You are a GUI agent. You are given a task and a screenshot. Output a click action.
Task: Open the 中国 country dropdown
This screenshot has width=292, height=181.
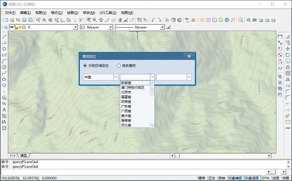pos(116,77)
